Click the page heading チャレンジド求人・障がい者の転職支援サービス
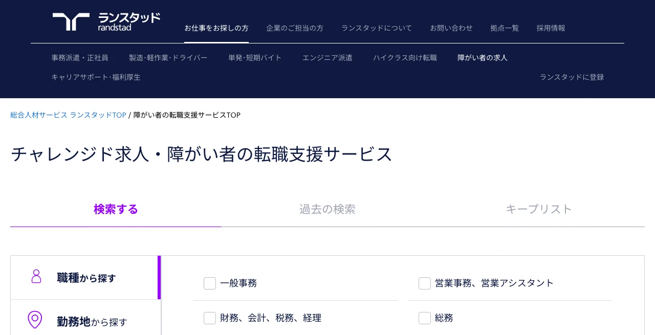The width and height of the screenshot is (655, 335). tap(202, 154)
